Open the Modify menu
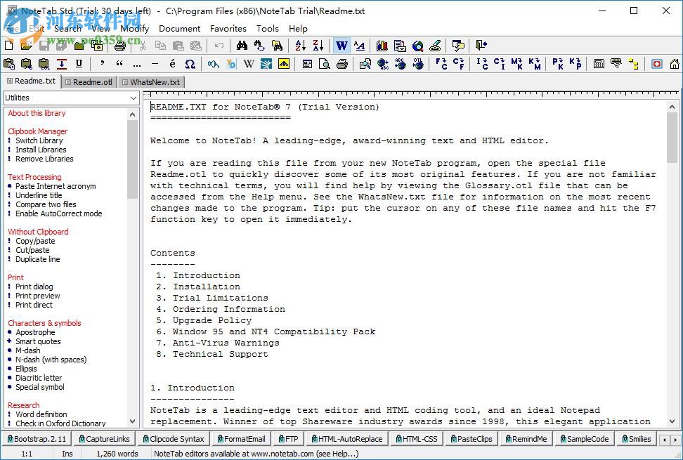 [x=135, y=28]
